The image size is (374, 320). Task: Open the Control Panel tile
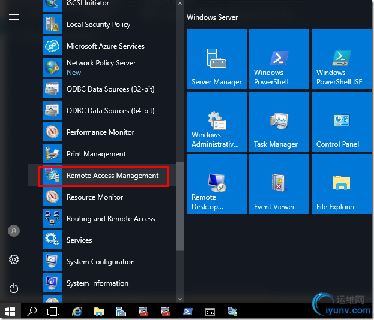click(342, 122)
